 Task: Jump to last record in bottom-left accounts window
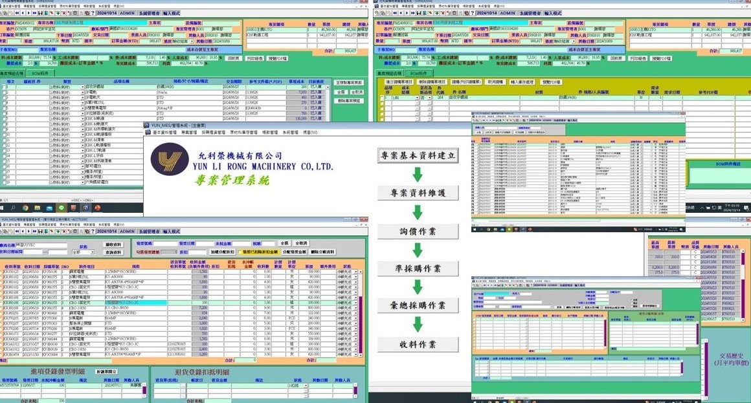[35, 231]
